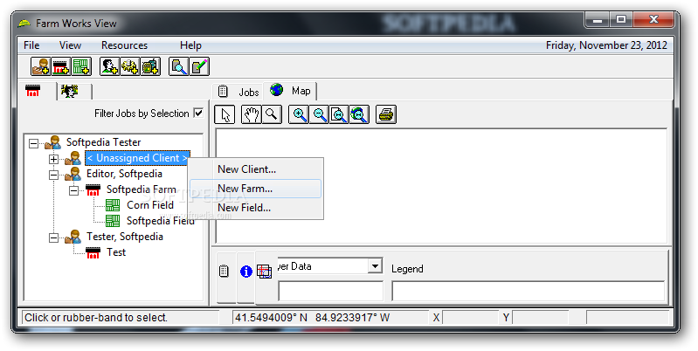Select Editor, Softpedia client in tree
698x351 pixels.
(124, 174)
